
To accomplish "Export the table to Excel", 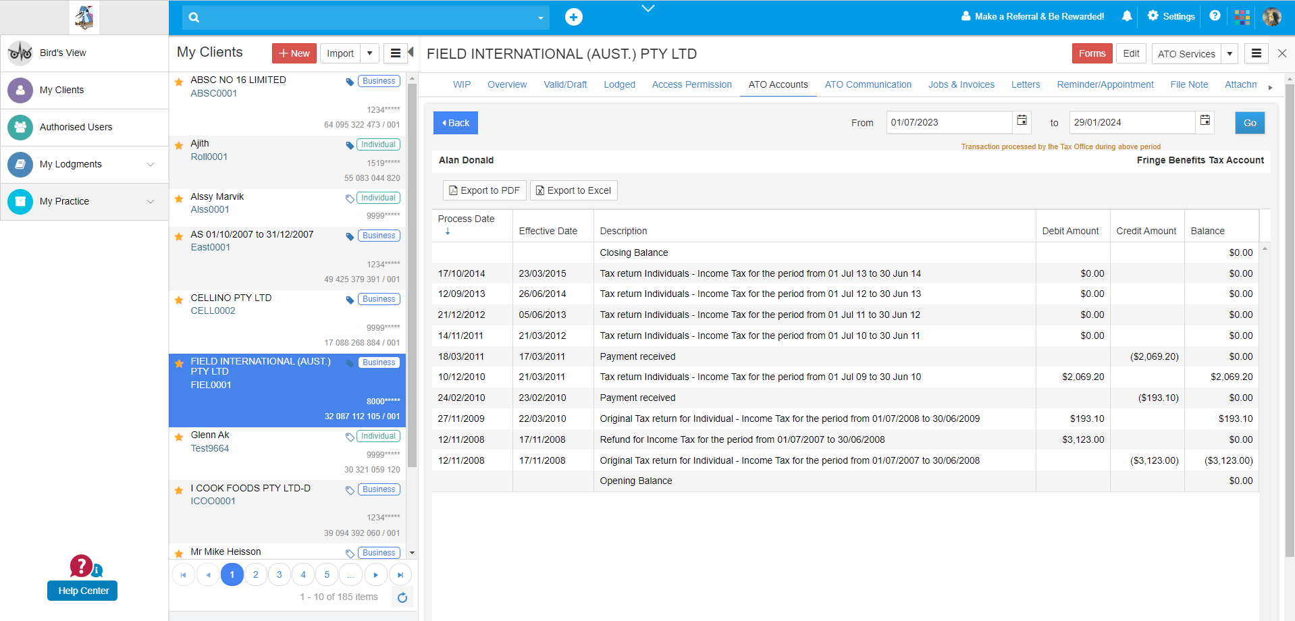I will pos(574,190).
